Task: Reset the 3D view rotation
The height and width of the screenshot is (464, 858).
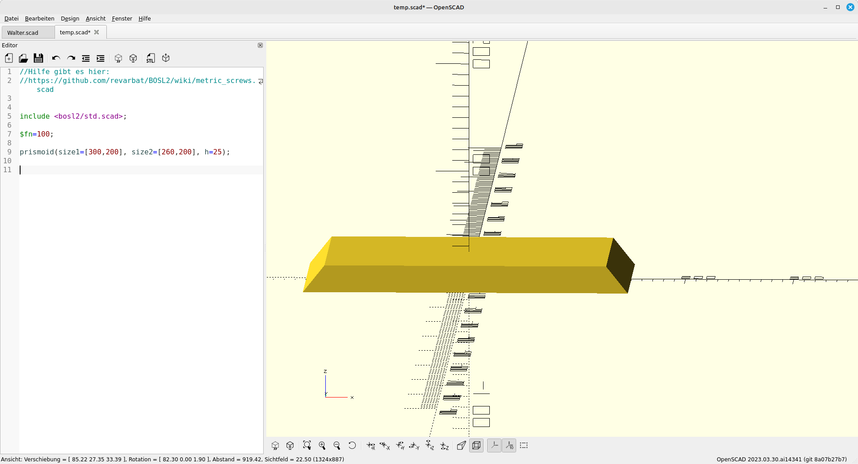Action: 352,445
